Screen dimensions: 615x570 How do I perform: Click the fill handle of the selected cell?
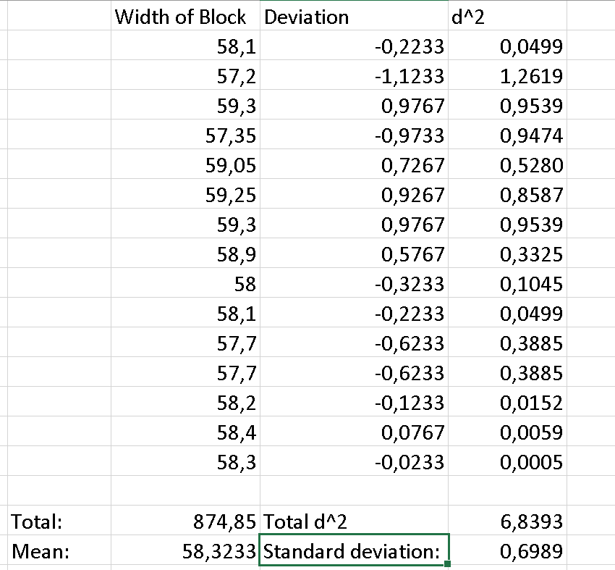[x=448, y=564]
